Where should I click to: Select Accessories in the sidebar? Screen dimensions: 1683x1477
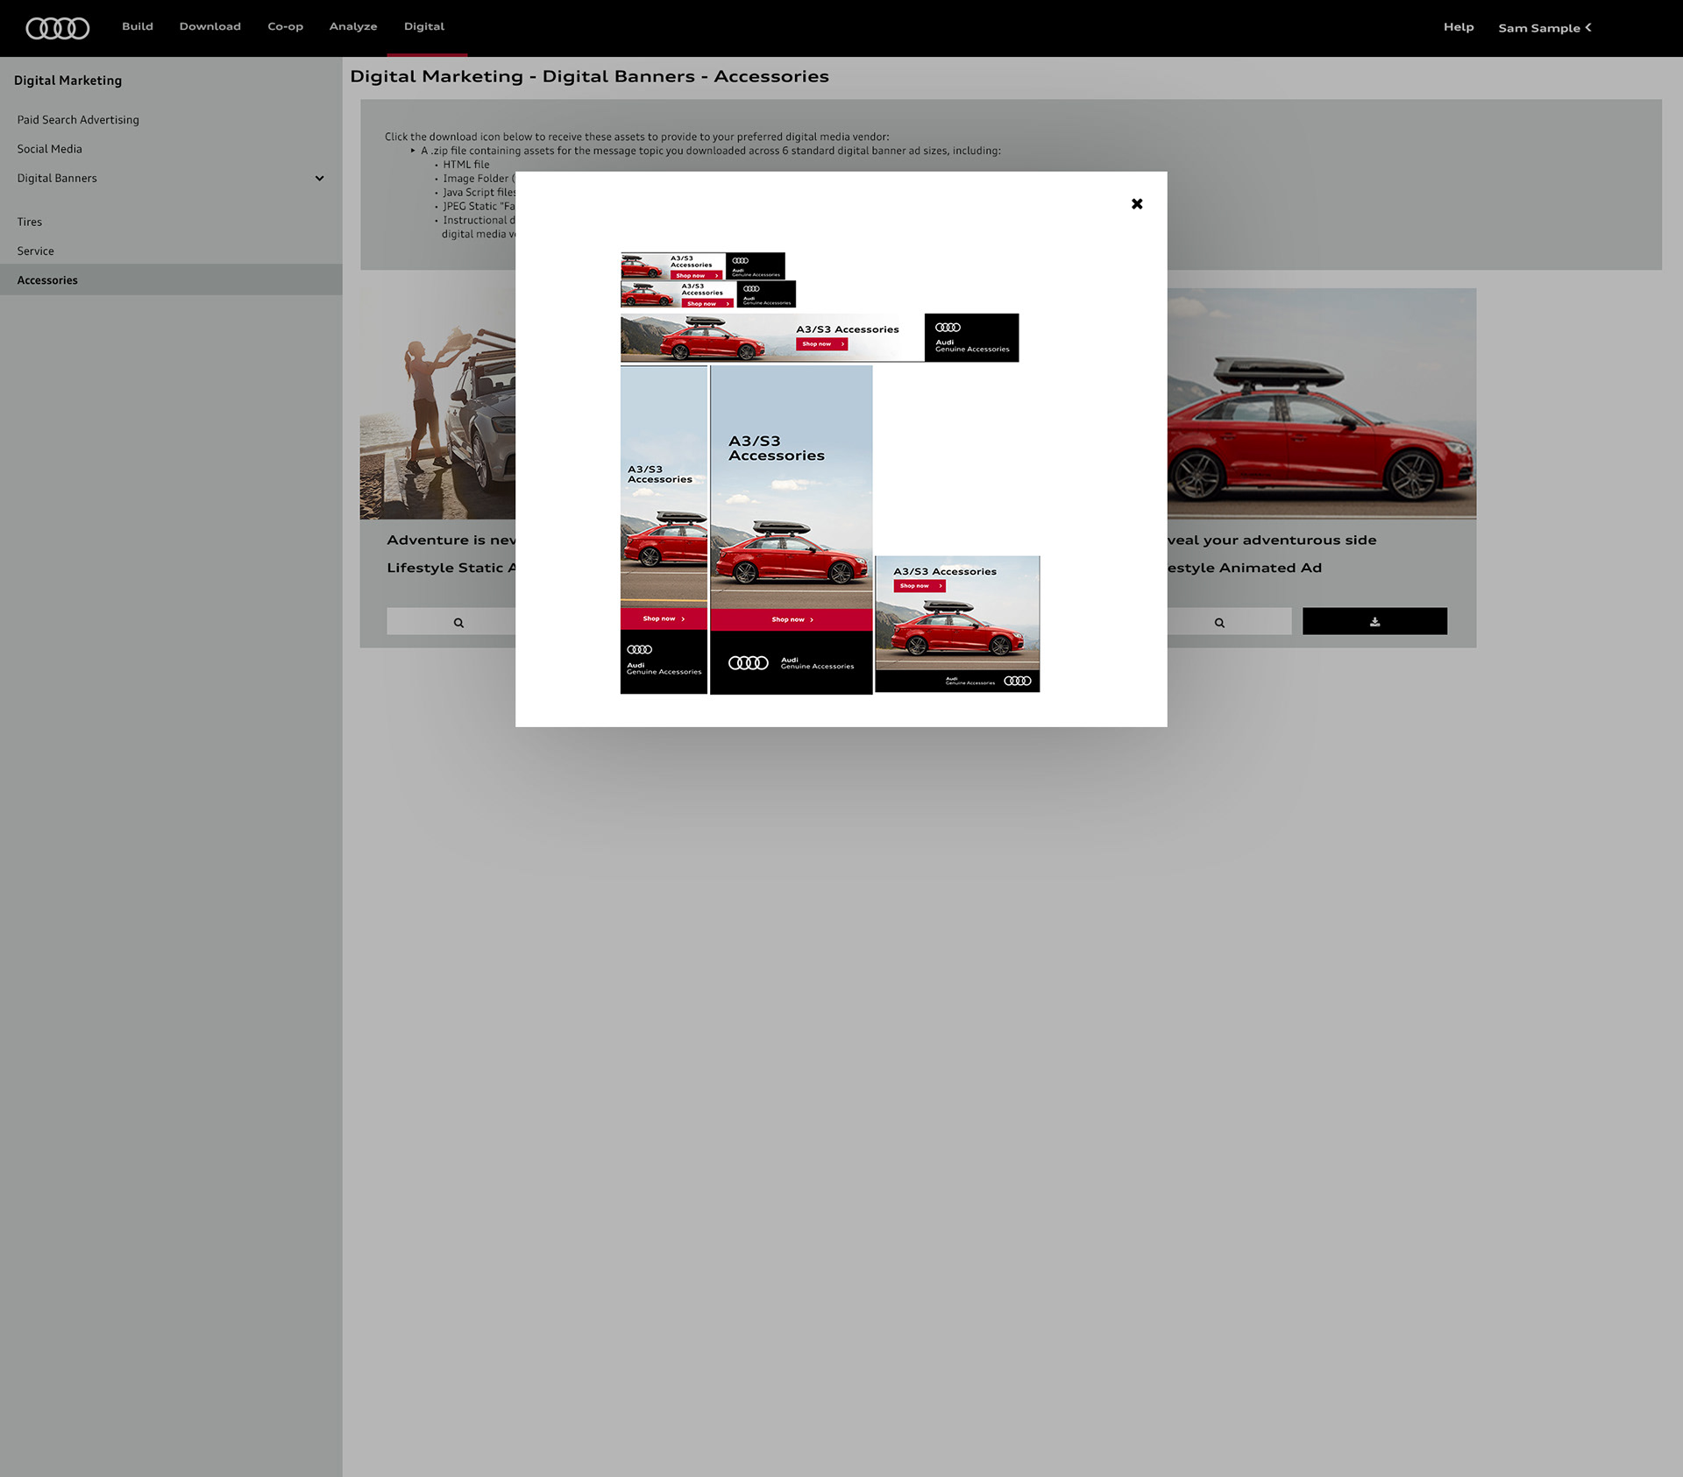click(x=171, y=279)
